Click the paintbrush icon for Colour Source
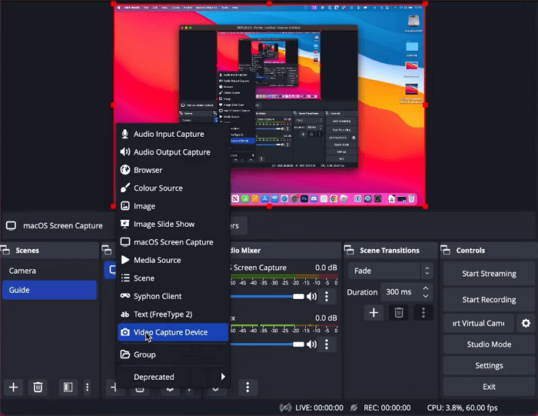Image resolution: width=538 pixels, height=416 pixels. coord(125,188)
